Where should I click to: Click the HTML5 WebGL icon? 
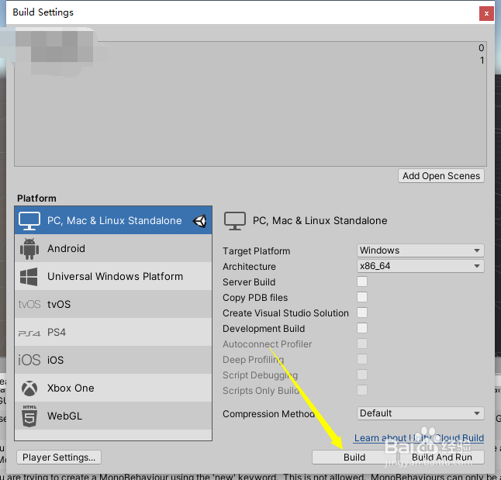[29, 416]
